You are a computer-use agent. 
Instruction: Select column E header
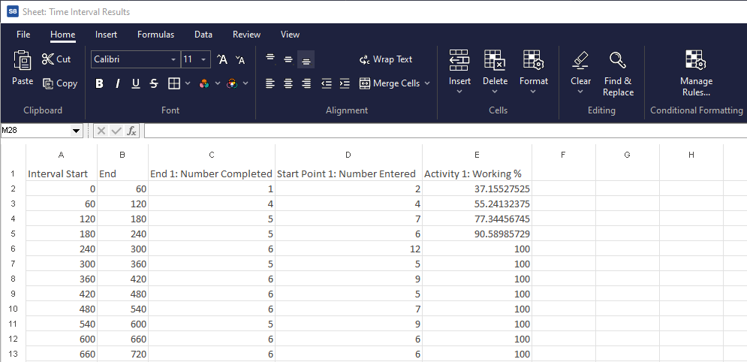pos(477,155)
